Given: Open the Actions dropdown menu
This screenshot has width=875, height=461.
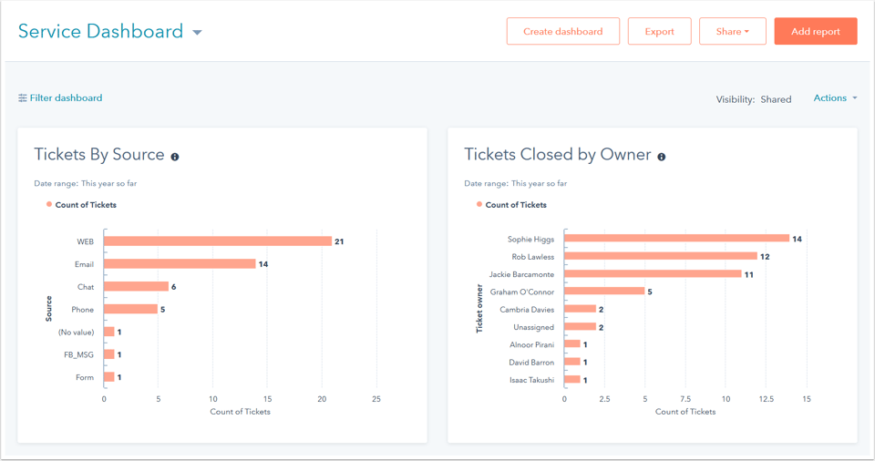Looking at the screenshot, I should pyautogui.click(x=835, y=98).
